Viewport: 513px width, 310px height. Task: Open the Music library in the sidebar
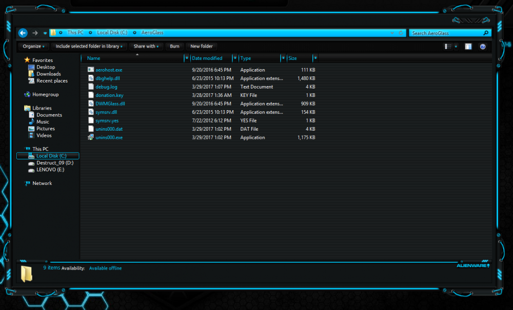tap(43, 121)
